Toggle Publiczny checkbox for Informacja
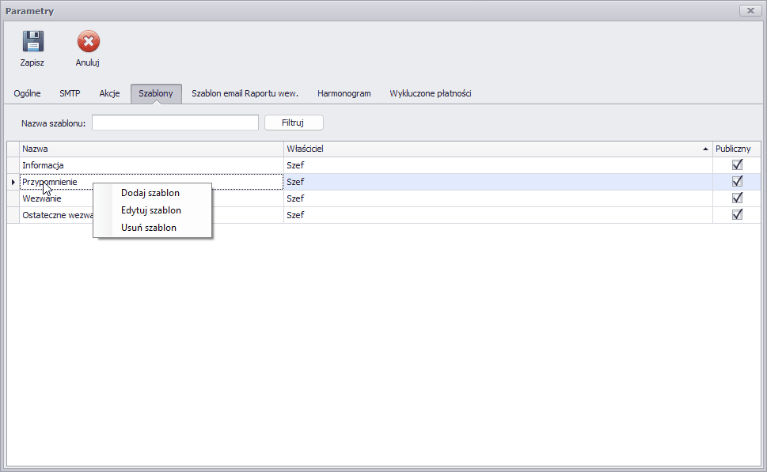The width and height of the screenshot is (767, 472). pyautogui.click(x=737, y=165)
